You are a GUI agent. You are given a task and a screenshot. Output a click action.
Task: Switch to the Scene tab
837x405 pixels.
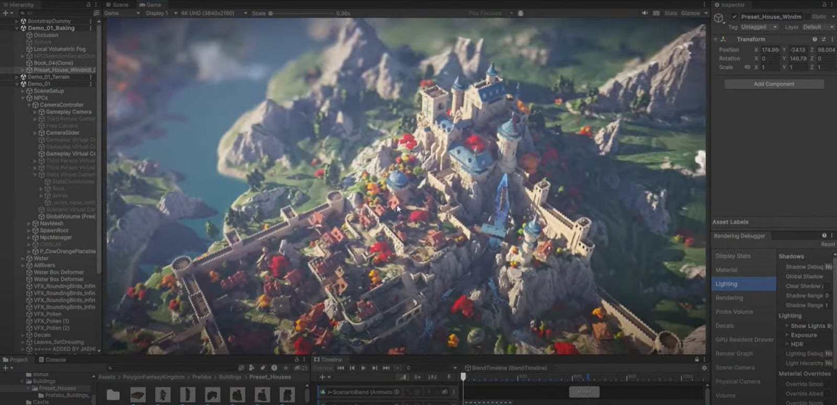coord(118,5)
